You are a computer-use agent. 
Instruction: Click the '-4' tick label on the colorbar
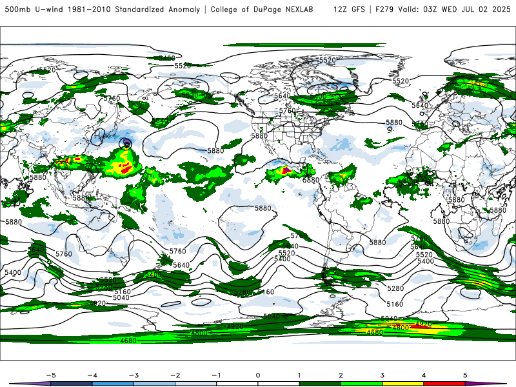tap(92, 375)
